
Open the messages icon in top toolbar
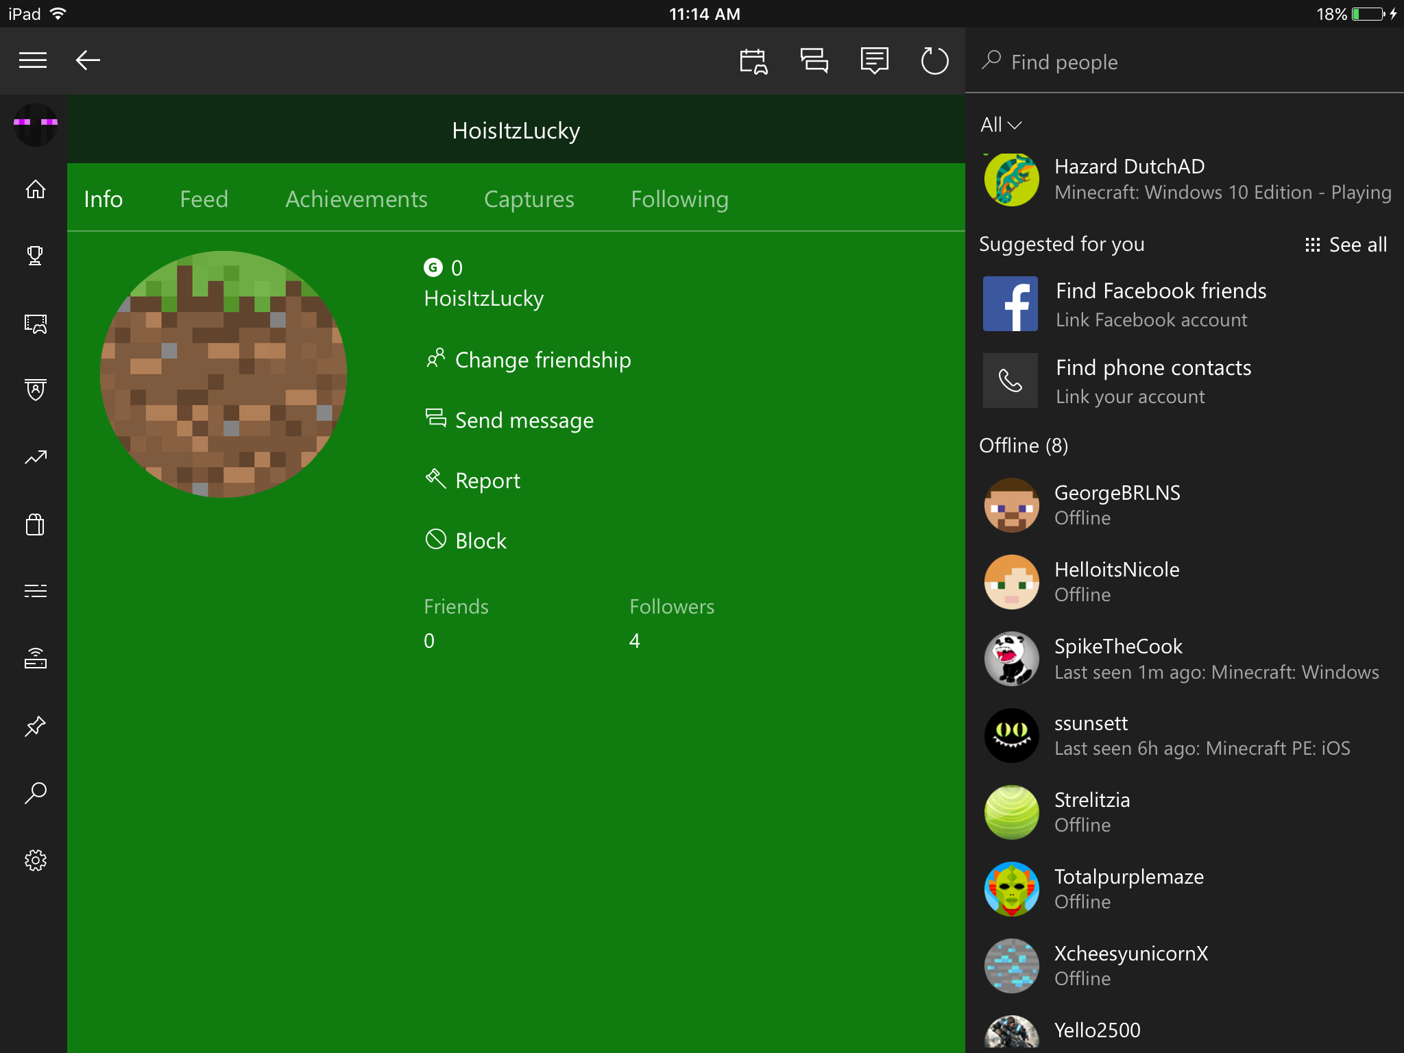[x=814, y=61]
